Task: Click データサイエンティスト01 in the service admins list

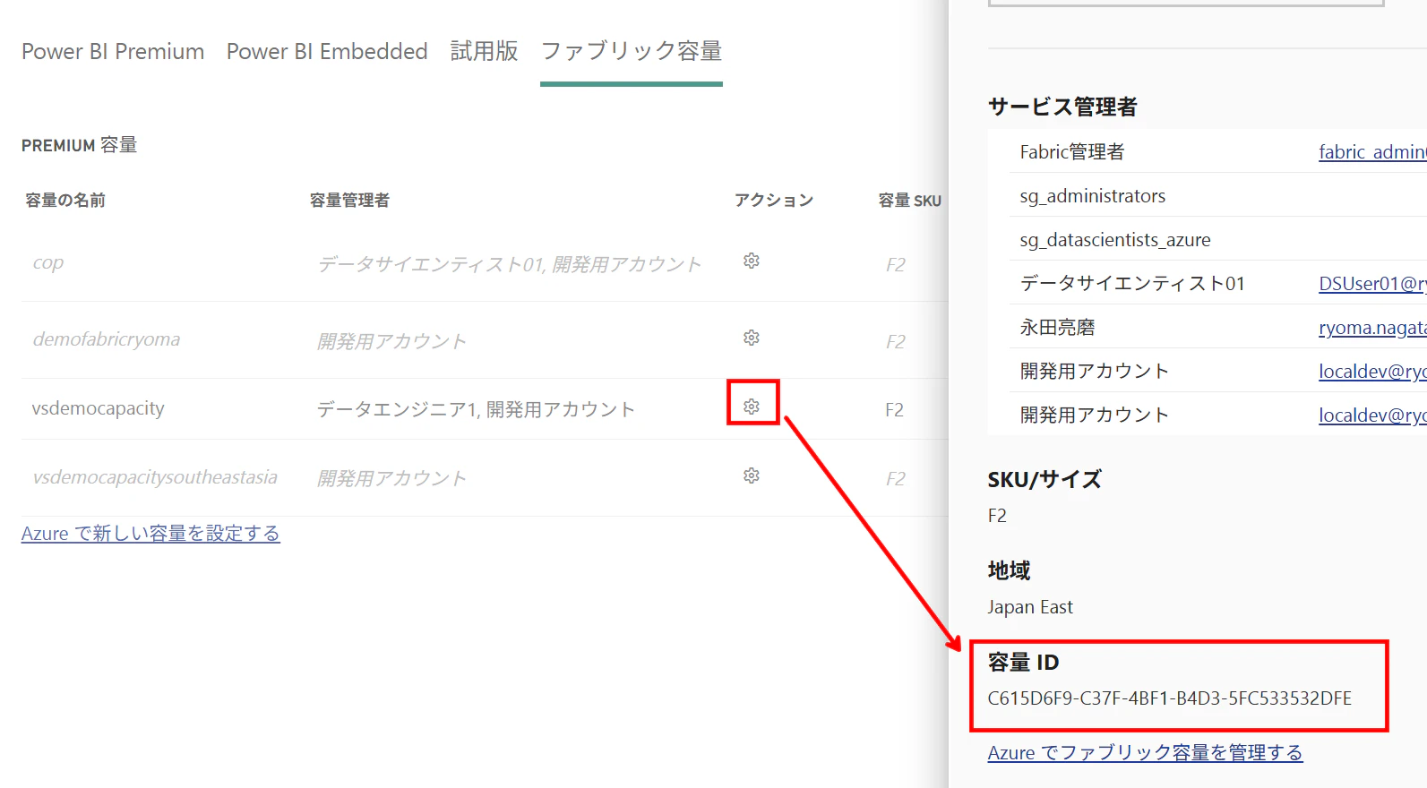Action: coord(1132,284)
